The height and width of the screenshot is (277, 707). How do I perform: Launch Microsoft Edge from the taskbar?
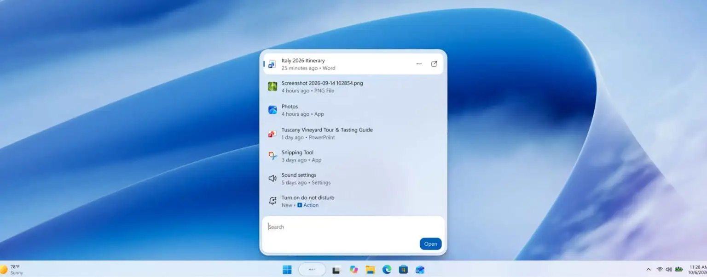(387, 270)
